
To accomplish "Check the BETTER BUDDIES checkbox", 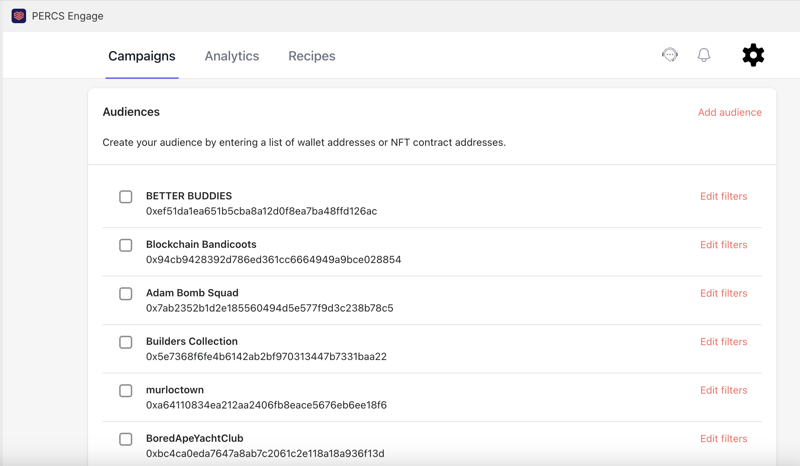I will click(126, 197).
